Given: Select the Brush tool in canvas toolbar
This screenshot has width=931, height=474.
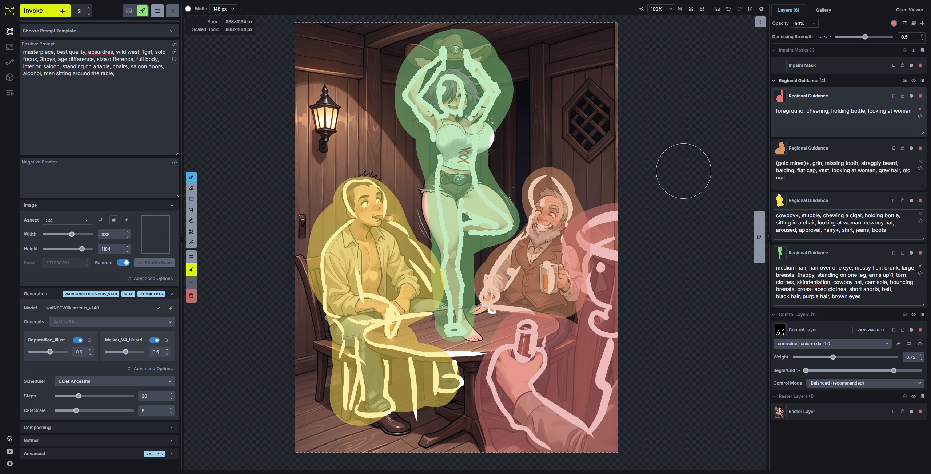Looking at the screenshot, I should pos(191,177).
